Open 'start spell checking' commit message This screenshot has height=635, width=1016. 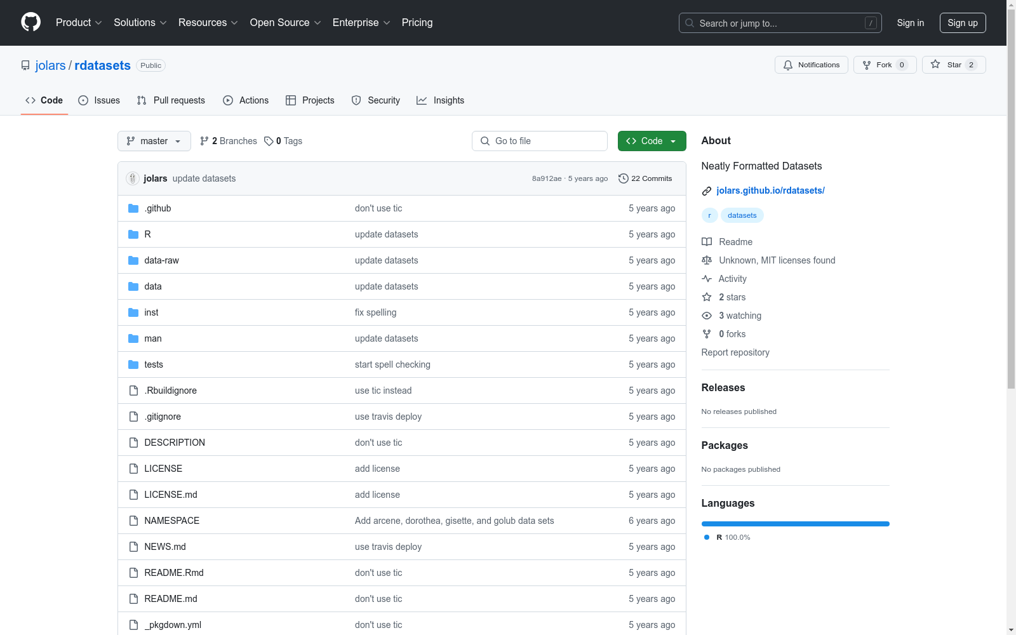[x=392, y=364]
